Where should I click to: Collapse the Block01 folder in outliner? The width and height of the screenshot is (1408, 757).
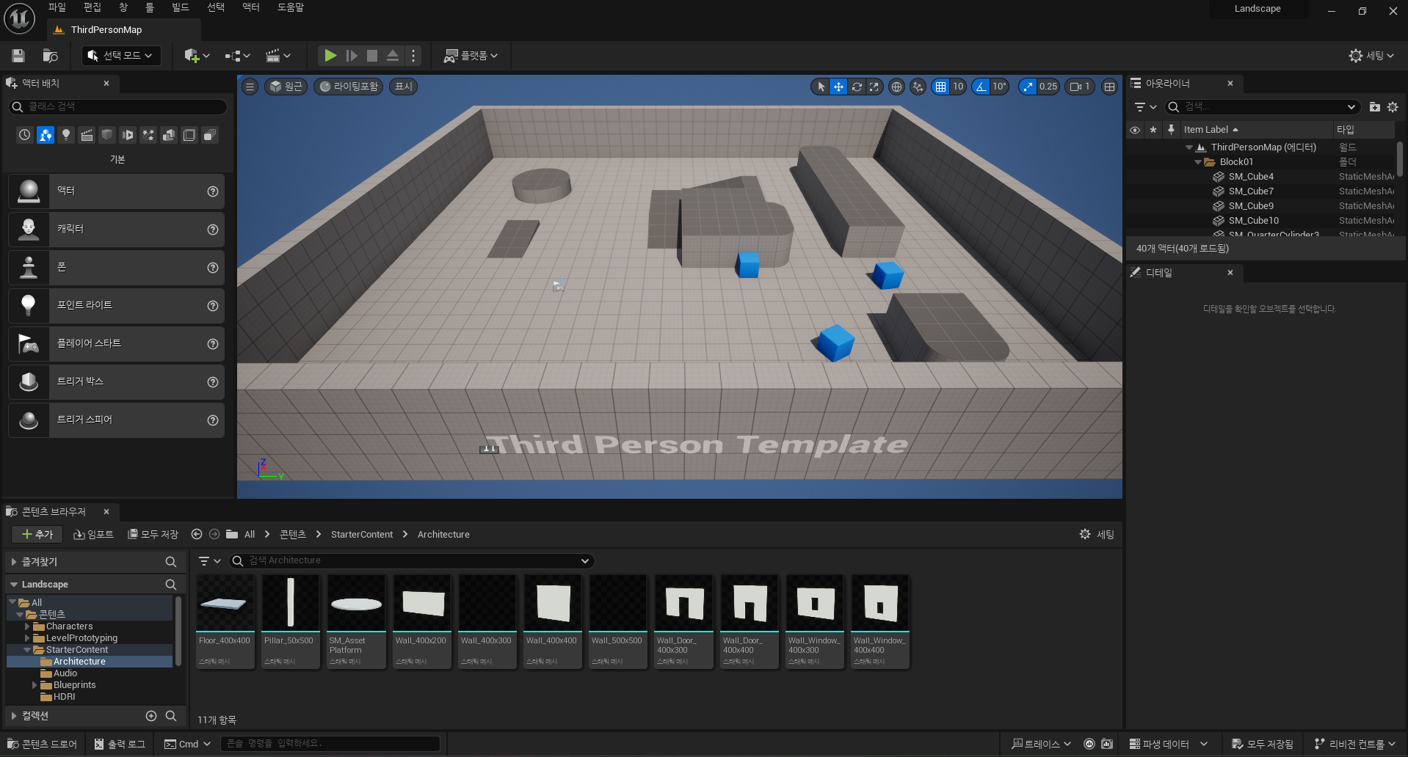point(1199,162)
